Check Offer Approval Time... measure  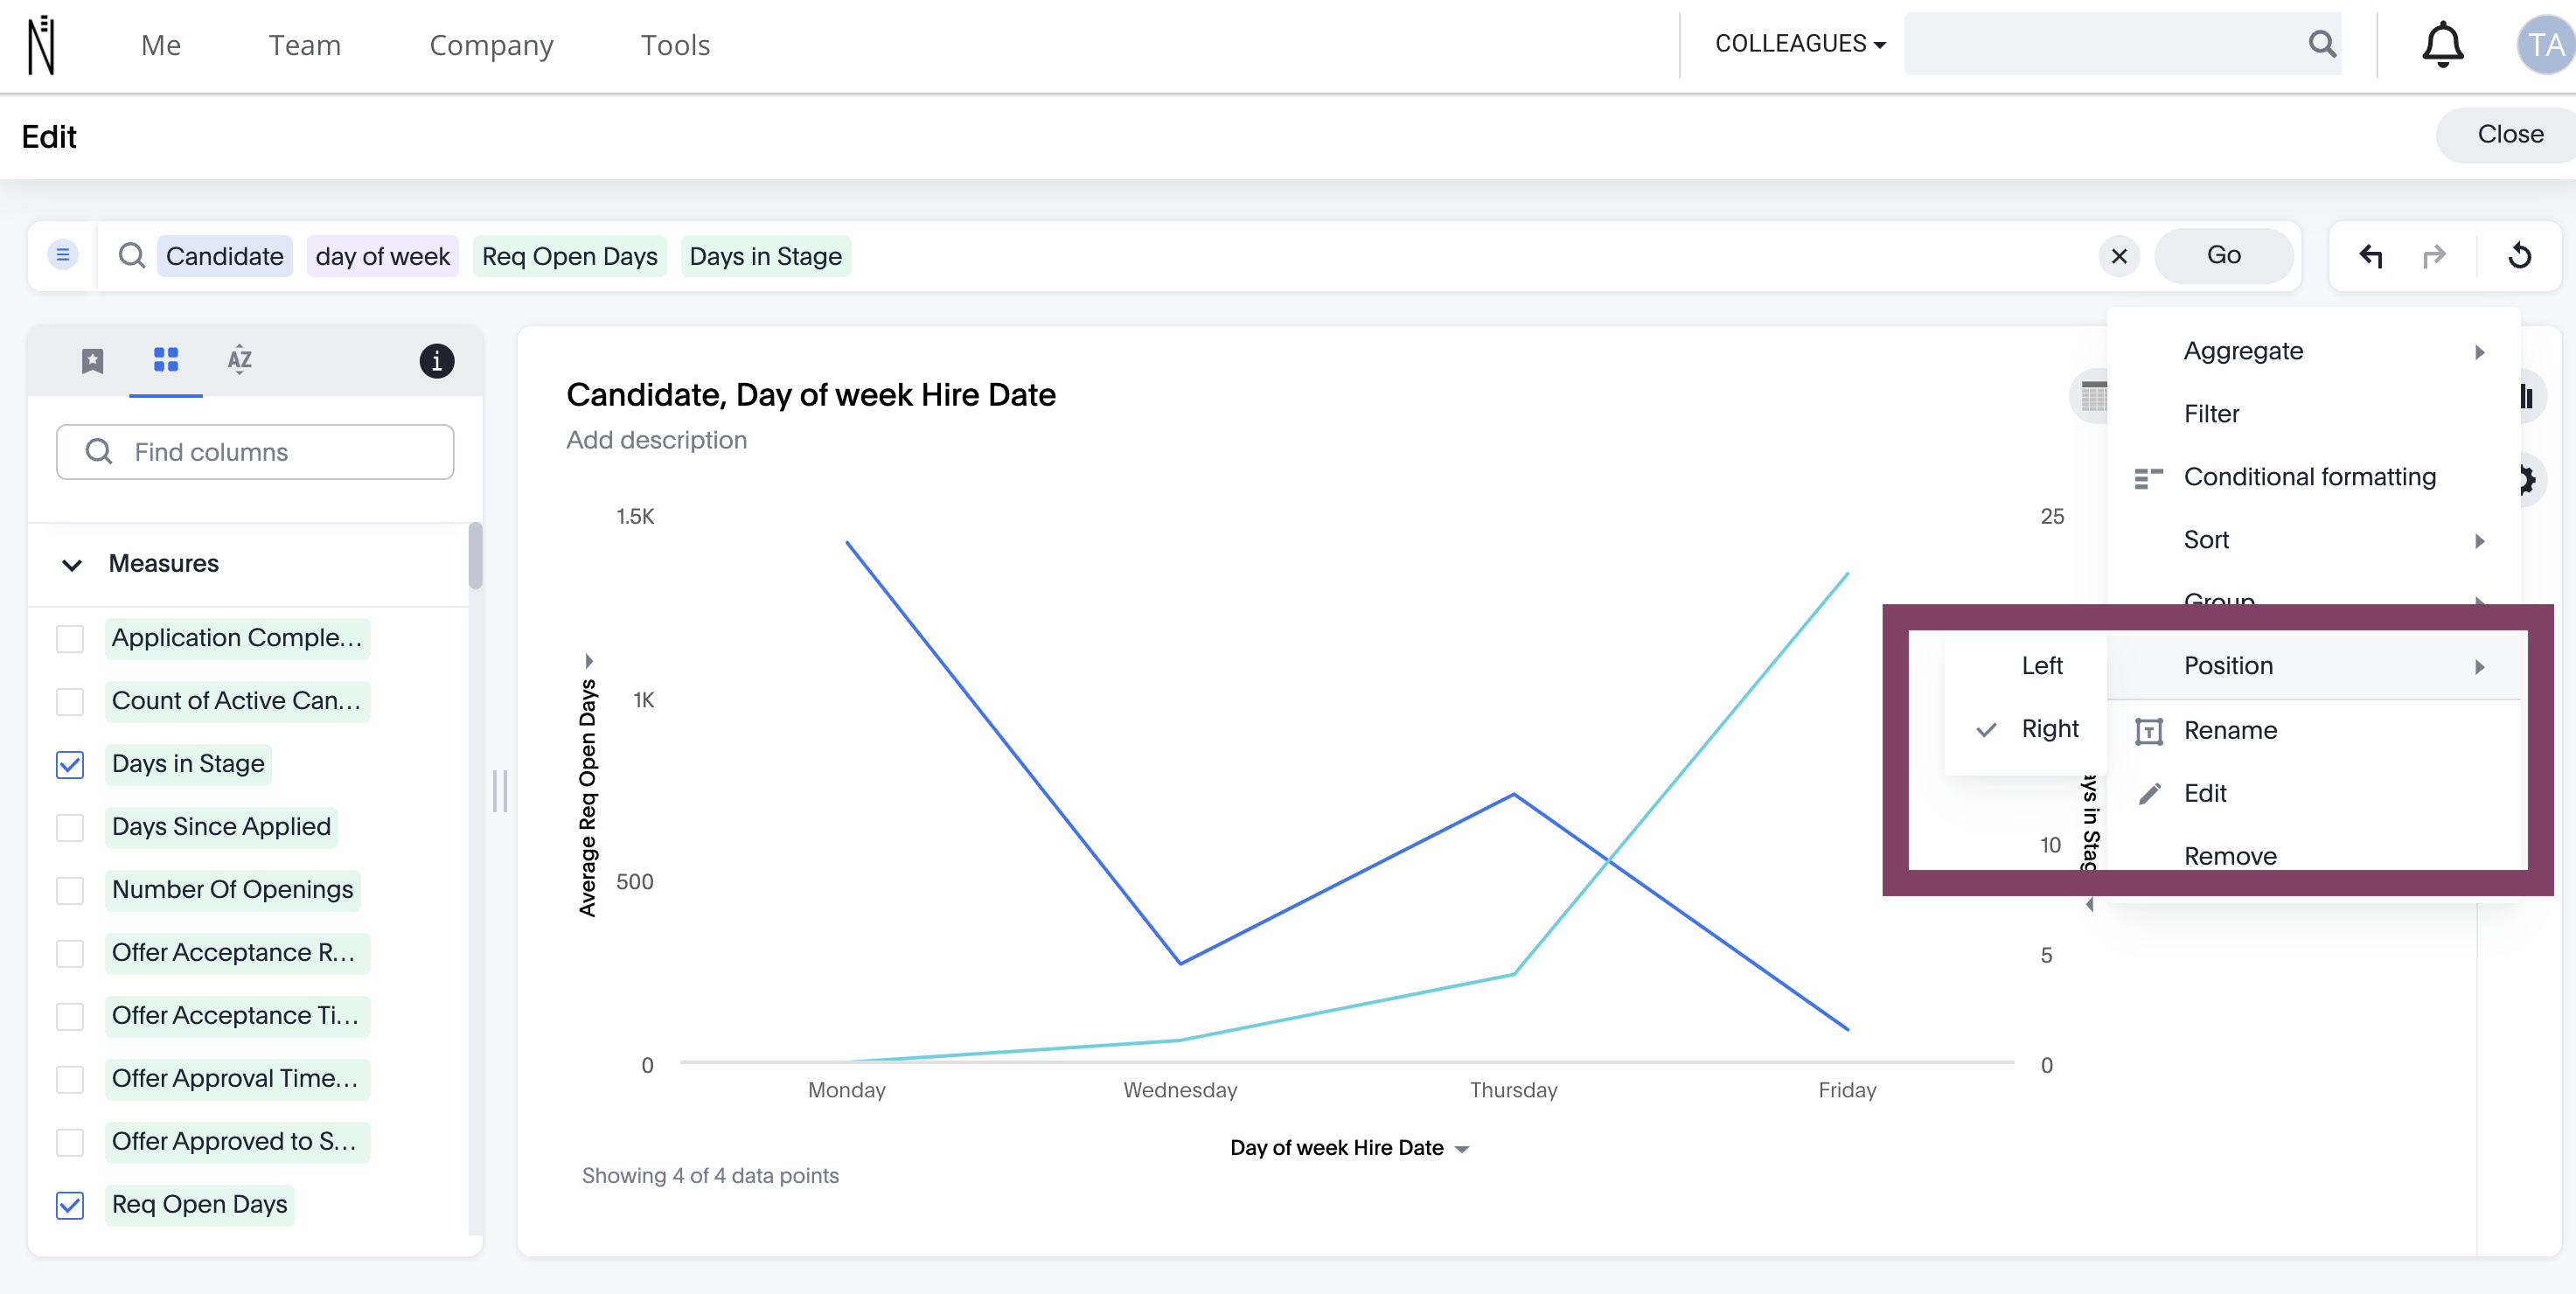[70, 1079]
